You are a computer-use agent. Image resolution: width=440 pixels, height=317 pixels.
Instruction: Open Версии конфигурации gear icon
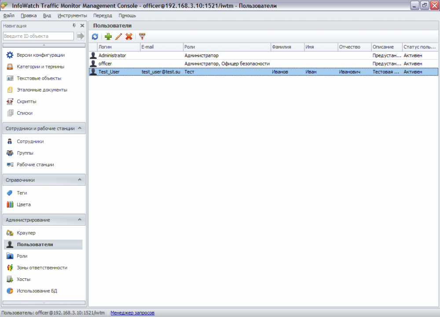(x=10, y=55)
